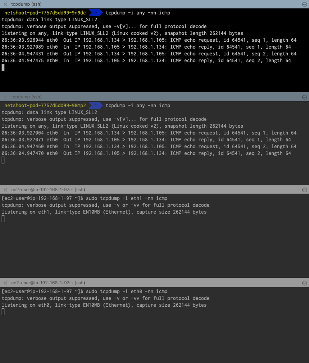Click 'listening on eth0' output line
Viewport: 309px width, 363px height.
coord(104,305)
